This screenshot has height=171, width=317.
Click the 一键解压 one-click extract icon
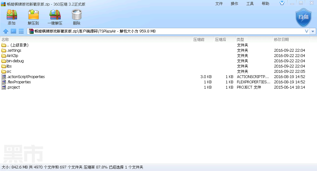point(55,15)
